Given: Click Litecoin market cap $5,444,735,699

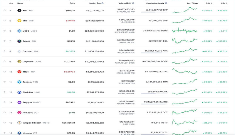Looking at the screenshot, I should point(95,133).
